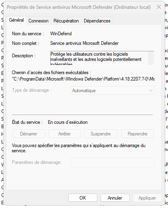Screen dimensions: 168x208
Task: Switch to the Connexion tab
Action: [x=38, y=21]
